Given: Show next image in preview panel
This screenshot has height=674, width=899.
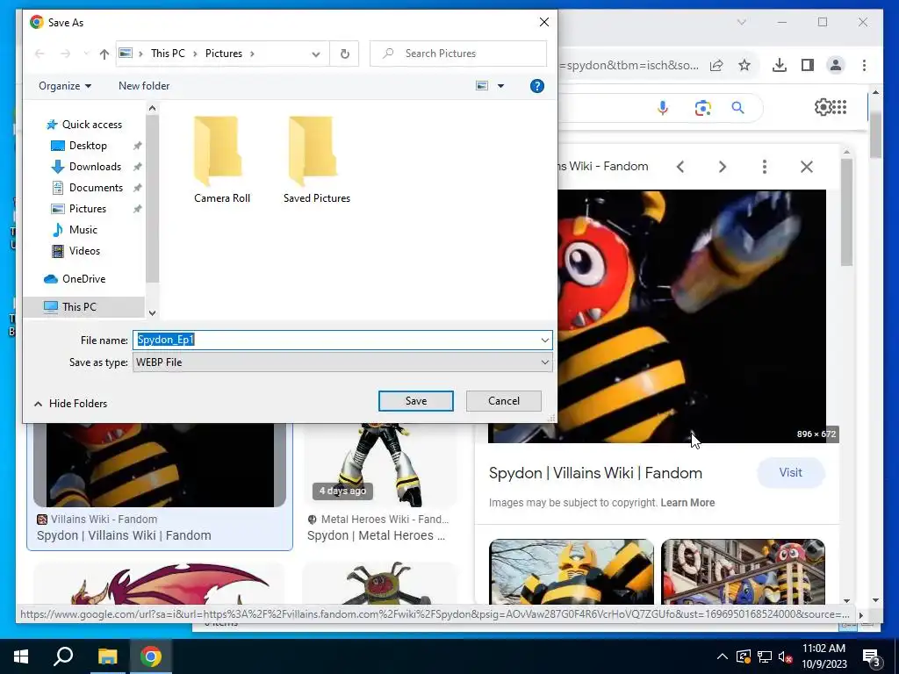Looking at the screenshot, I should (x=723, y=167).
